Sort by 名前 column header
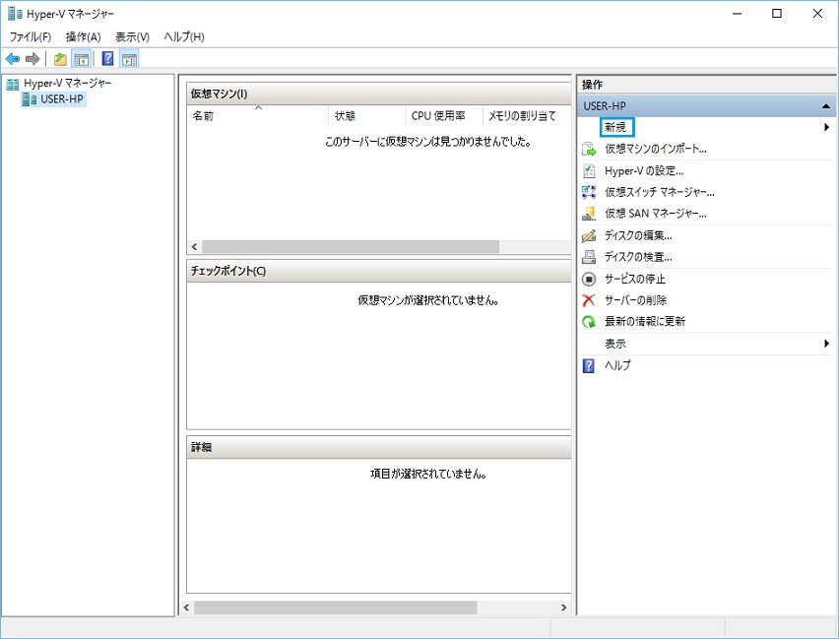 point(258,115)
